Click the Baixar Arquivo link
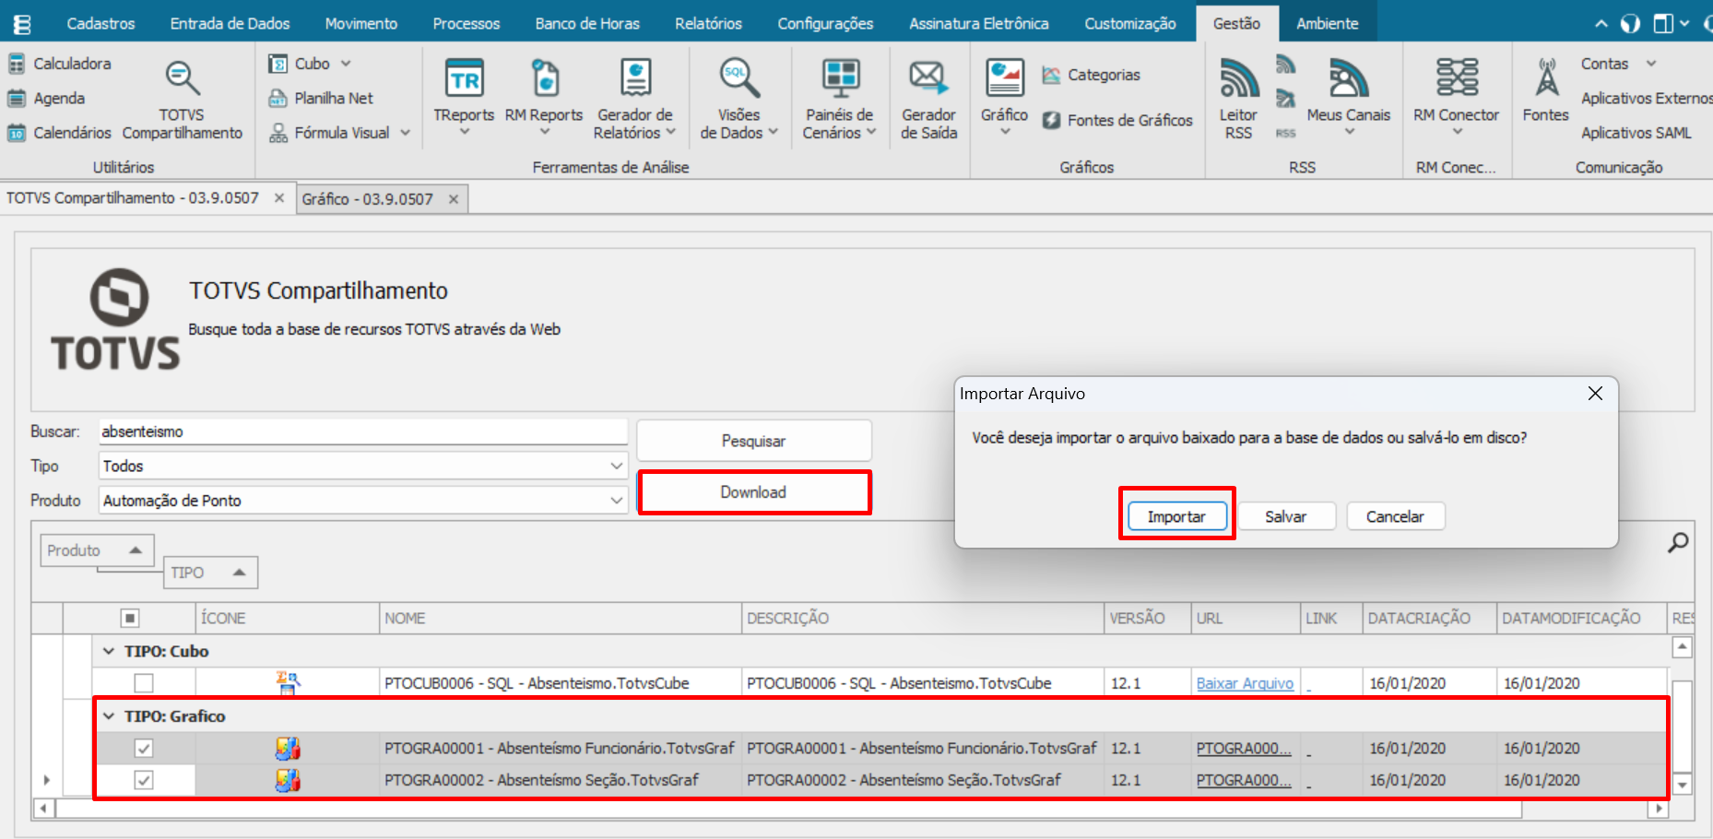This screenshot has height=839, width=1713. (1245, 683)
